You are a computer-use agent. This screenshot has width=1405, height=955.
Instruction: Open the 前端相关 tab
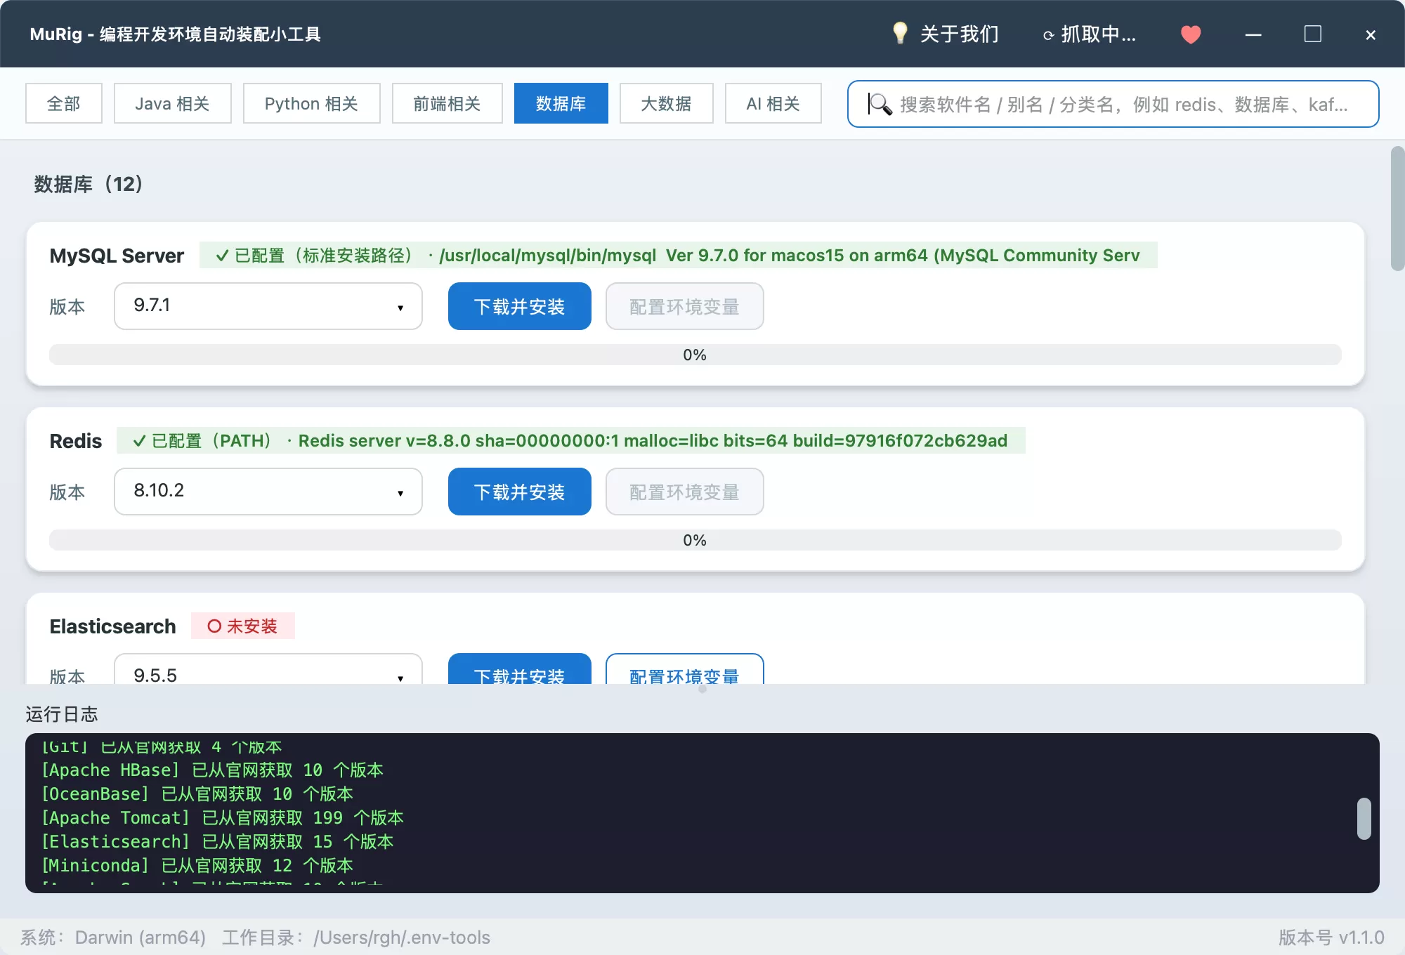[x=447, y=103]
